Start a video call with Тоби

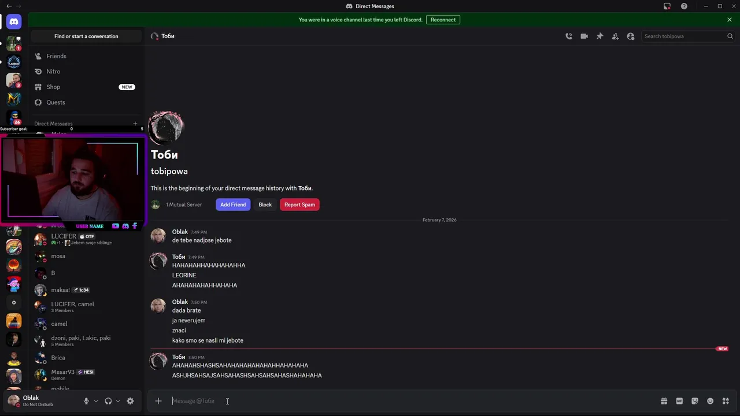584,36
